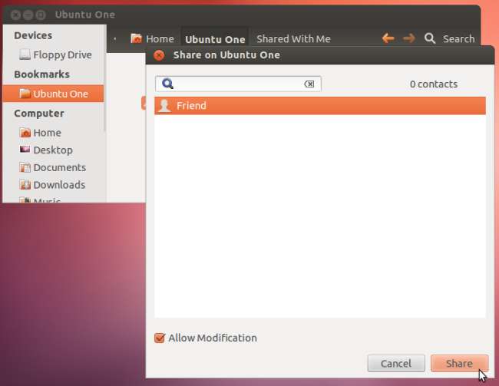Click the Home folder icon in path bar
The height and width of the screenshot is (386, 499).
click(x=136, y=38)
